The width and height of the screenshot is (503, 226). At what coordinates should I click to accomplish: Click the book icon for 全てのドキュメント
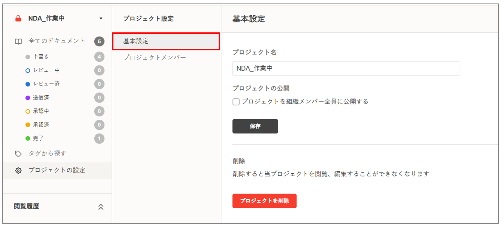click(18, 41)
